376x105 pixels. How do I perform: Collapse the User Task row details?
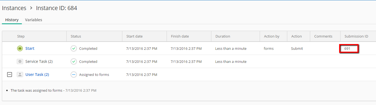pyautogui.click(x=10, y=75)
